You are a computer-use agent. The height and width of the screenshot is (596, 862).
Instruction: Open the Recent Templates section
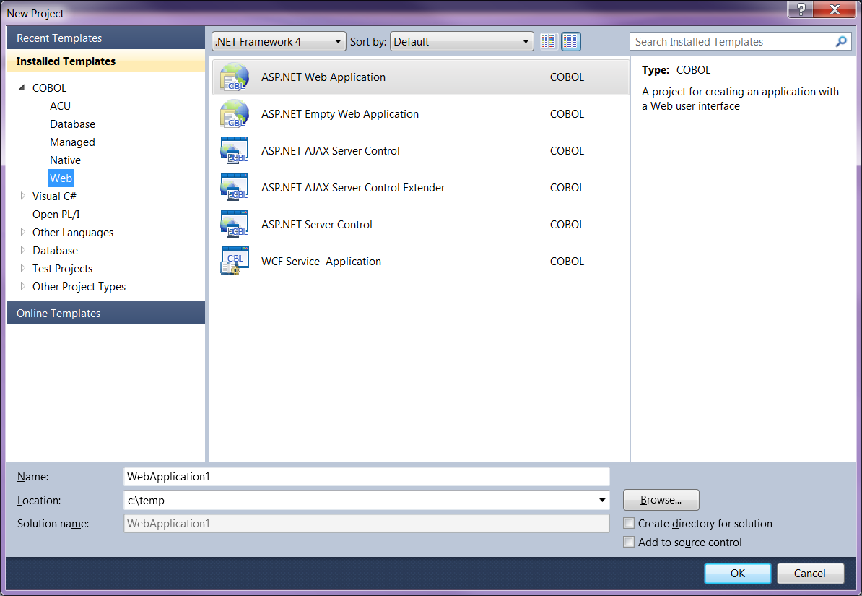(x=106, y=38)
